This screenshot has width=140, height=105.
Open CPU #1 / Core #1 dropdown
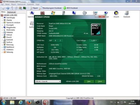[48, 81]
